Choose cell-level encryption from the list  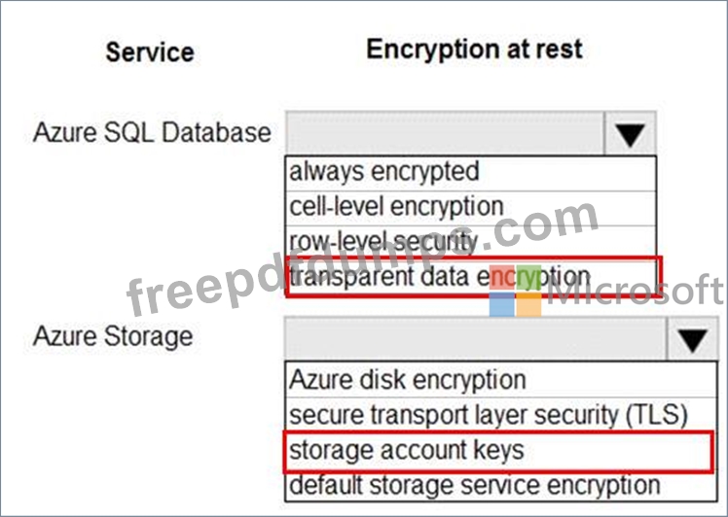[471, 208]
